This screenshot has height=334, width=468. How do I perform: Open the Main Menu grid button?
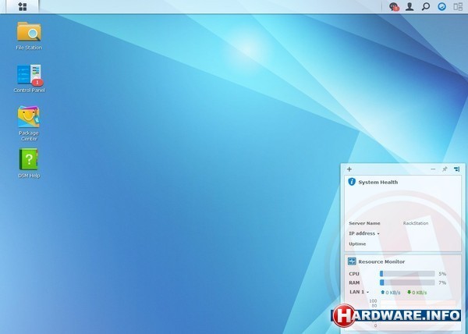(23, 6)
